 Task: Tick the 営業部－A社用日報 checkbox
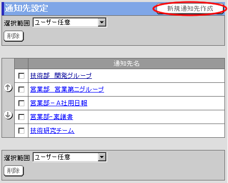(21, 103)
